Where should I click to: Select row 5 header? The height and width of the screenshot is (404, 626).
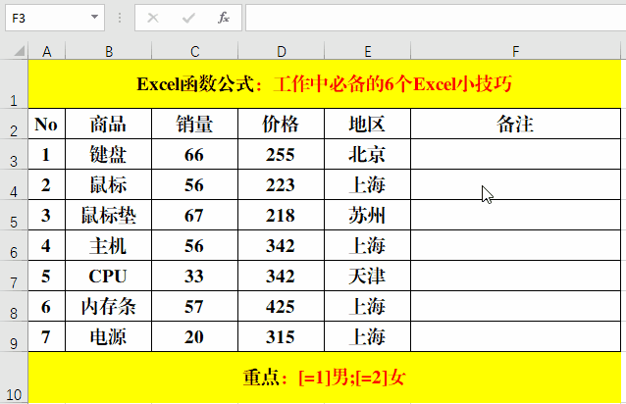click(14, 215)
